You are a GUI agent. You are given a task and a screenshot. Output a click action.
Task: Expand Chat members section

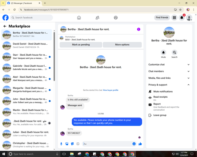[x=169, y=71]
